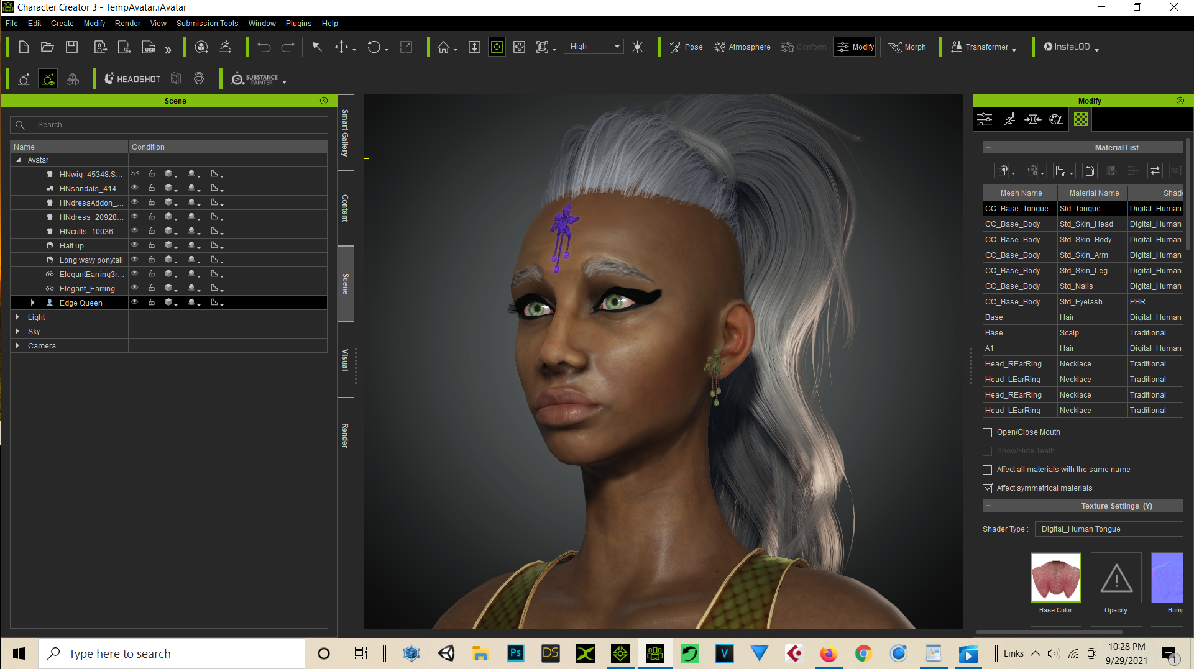Open the InstaLOD dropdown arrow
Screen dimensions: 1194x669
[1096, 50]
